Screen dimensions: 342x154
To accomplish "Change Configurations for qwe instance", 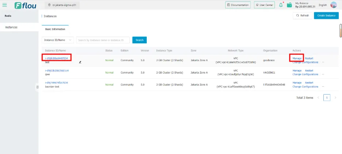I will click(306, 74).
